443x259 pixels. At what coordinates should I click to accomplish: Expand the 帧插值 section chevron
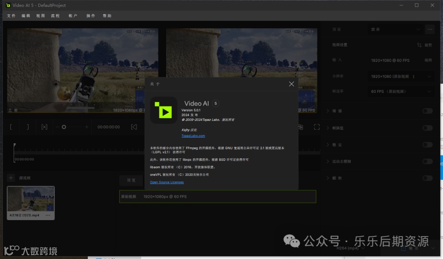coord(328,128)
